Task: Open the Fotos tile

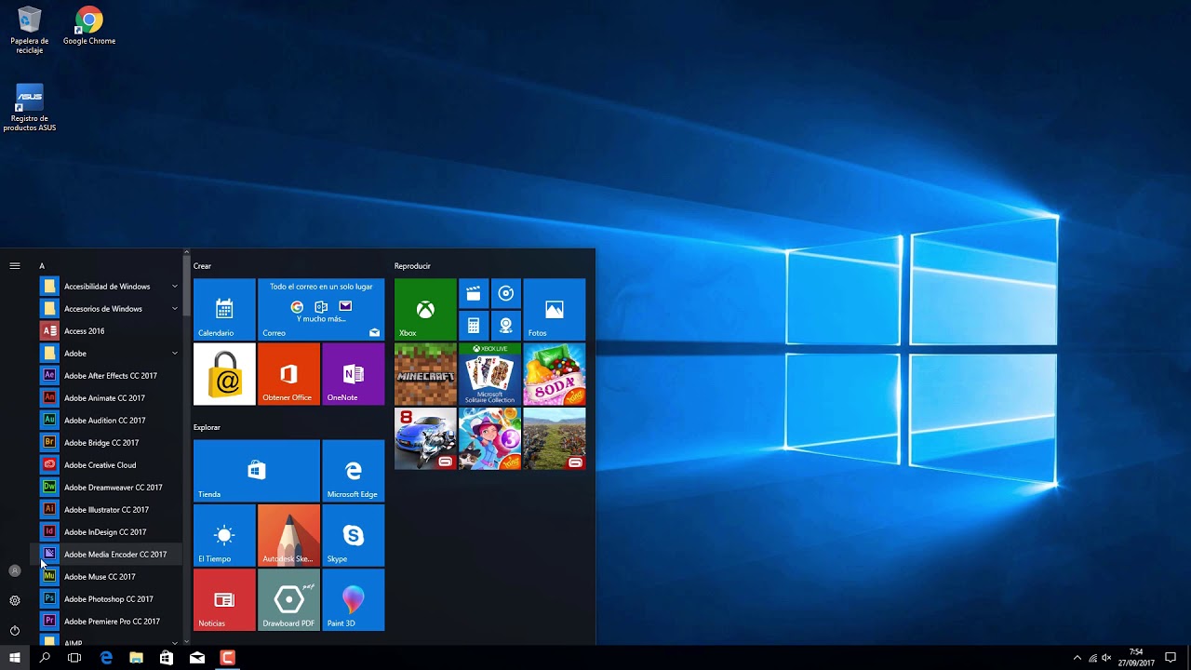Action: click(x=555, y=309)
